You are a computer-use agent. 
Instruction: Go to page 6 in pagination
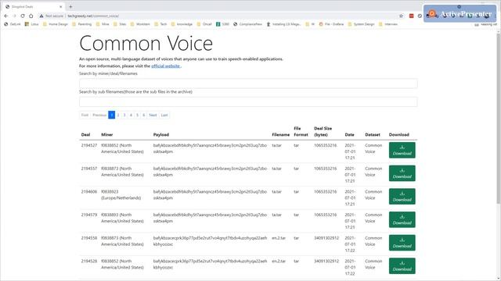(144, 115)
